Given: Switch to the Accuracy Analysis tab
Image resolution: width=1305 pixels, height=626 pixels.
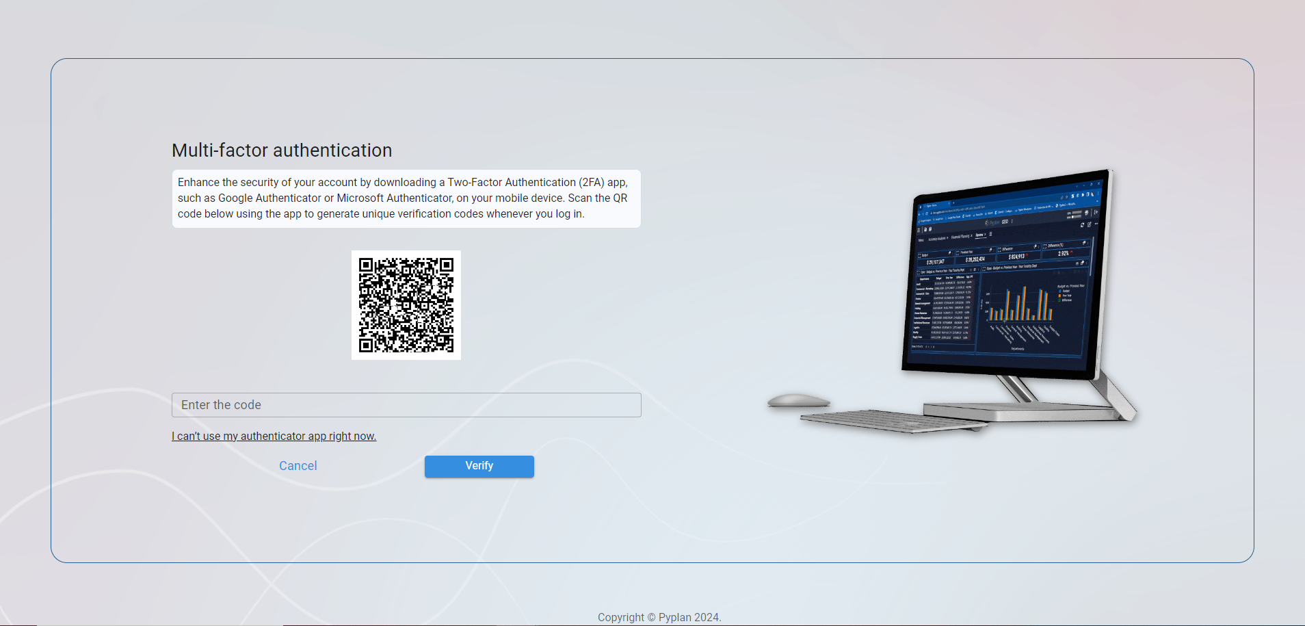Looking at the screenshot, I should pos(936,238).
